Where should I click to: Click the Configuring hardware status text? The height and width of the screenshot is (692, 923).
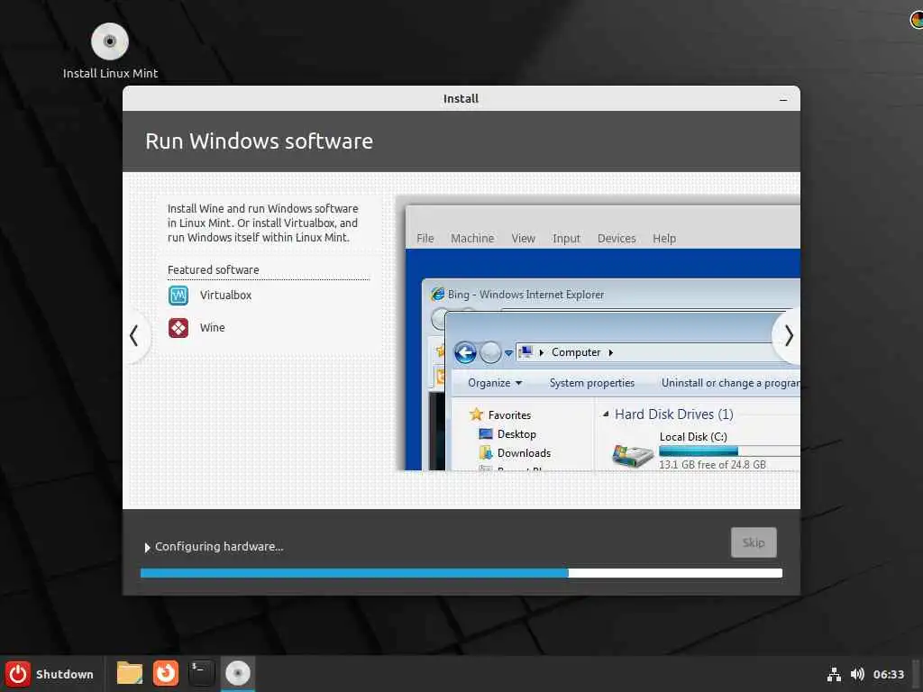click(219, 547)
